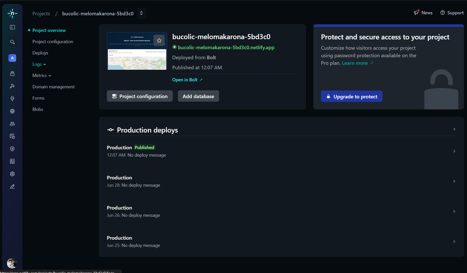
Task: Click the Add database button
Action: pyautogui.click(x=198, y=96)
